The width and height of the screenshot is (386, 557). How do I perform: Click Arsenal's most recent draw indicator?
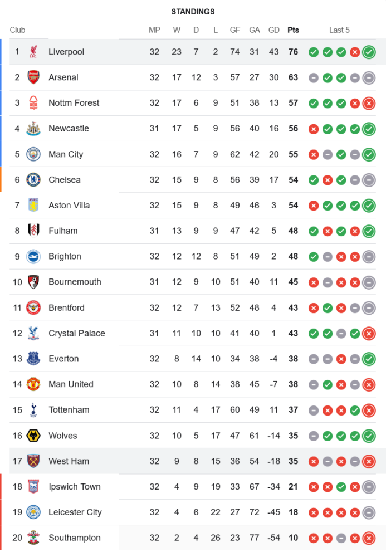368,78
